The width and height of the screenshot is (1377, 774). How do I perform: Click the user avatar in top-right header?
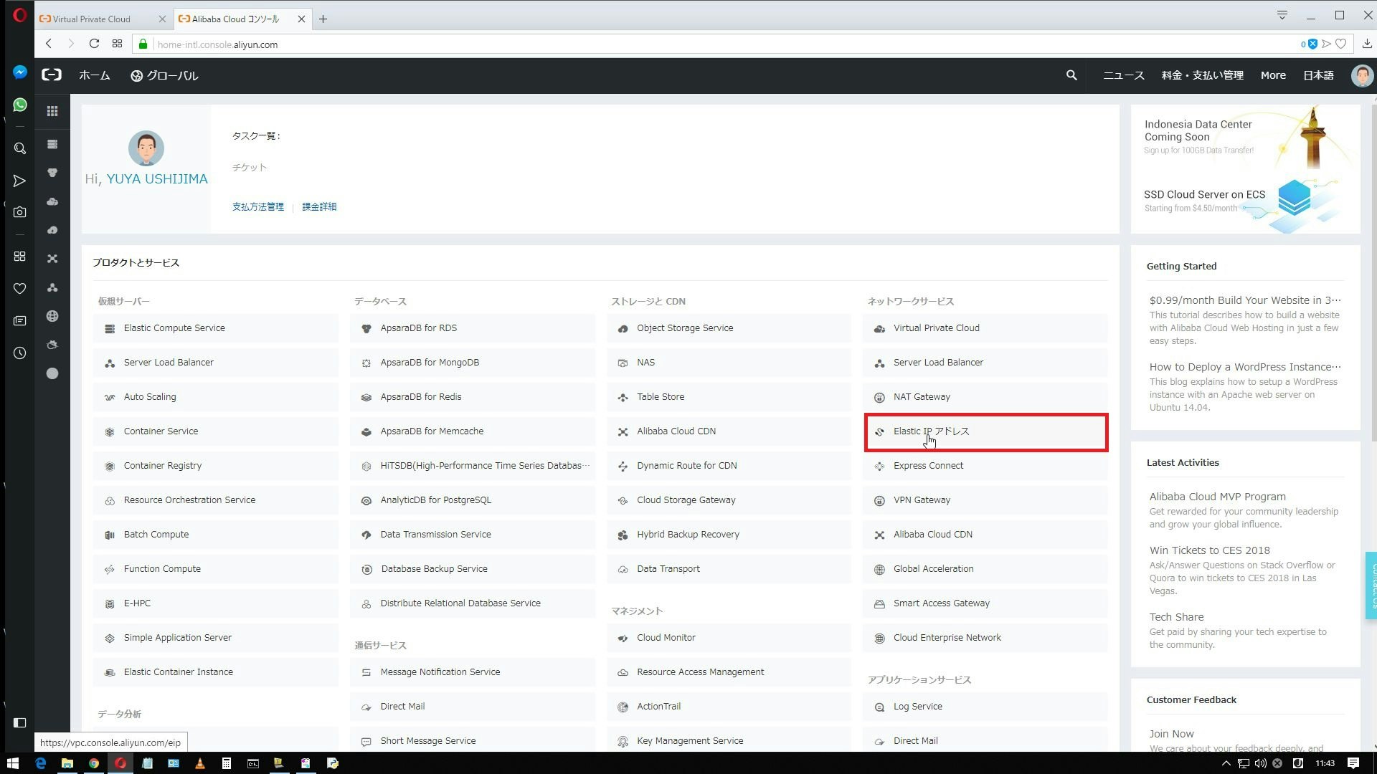[x=1361, y=75]
